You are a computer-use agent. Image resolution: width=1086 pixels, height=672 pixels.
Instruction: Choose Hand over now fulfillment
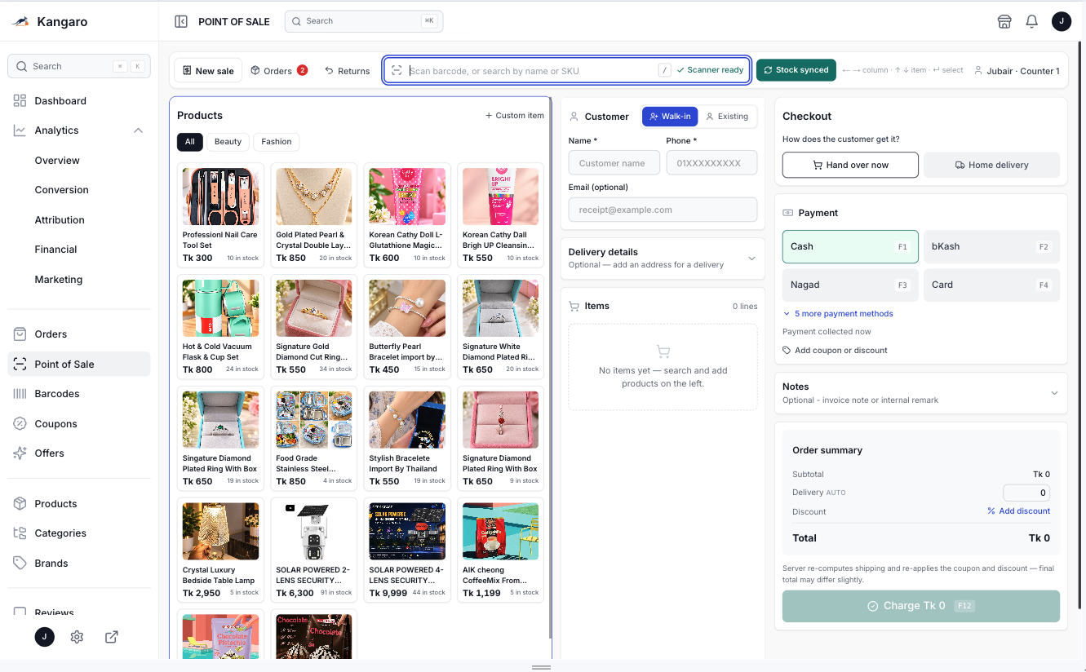pos(850,165)
